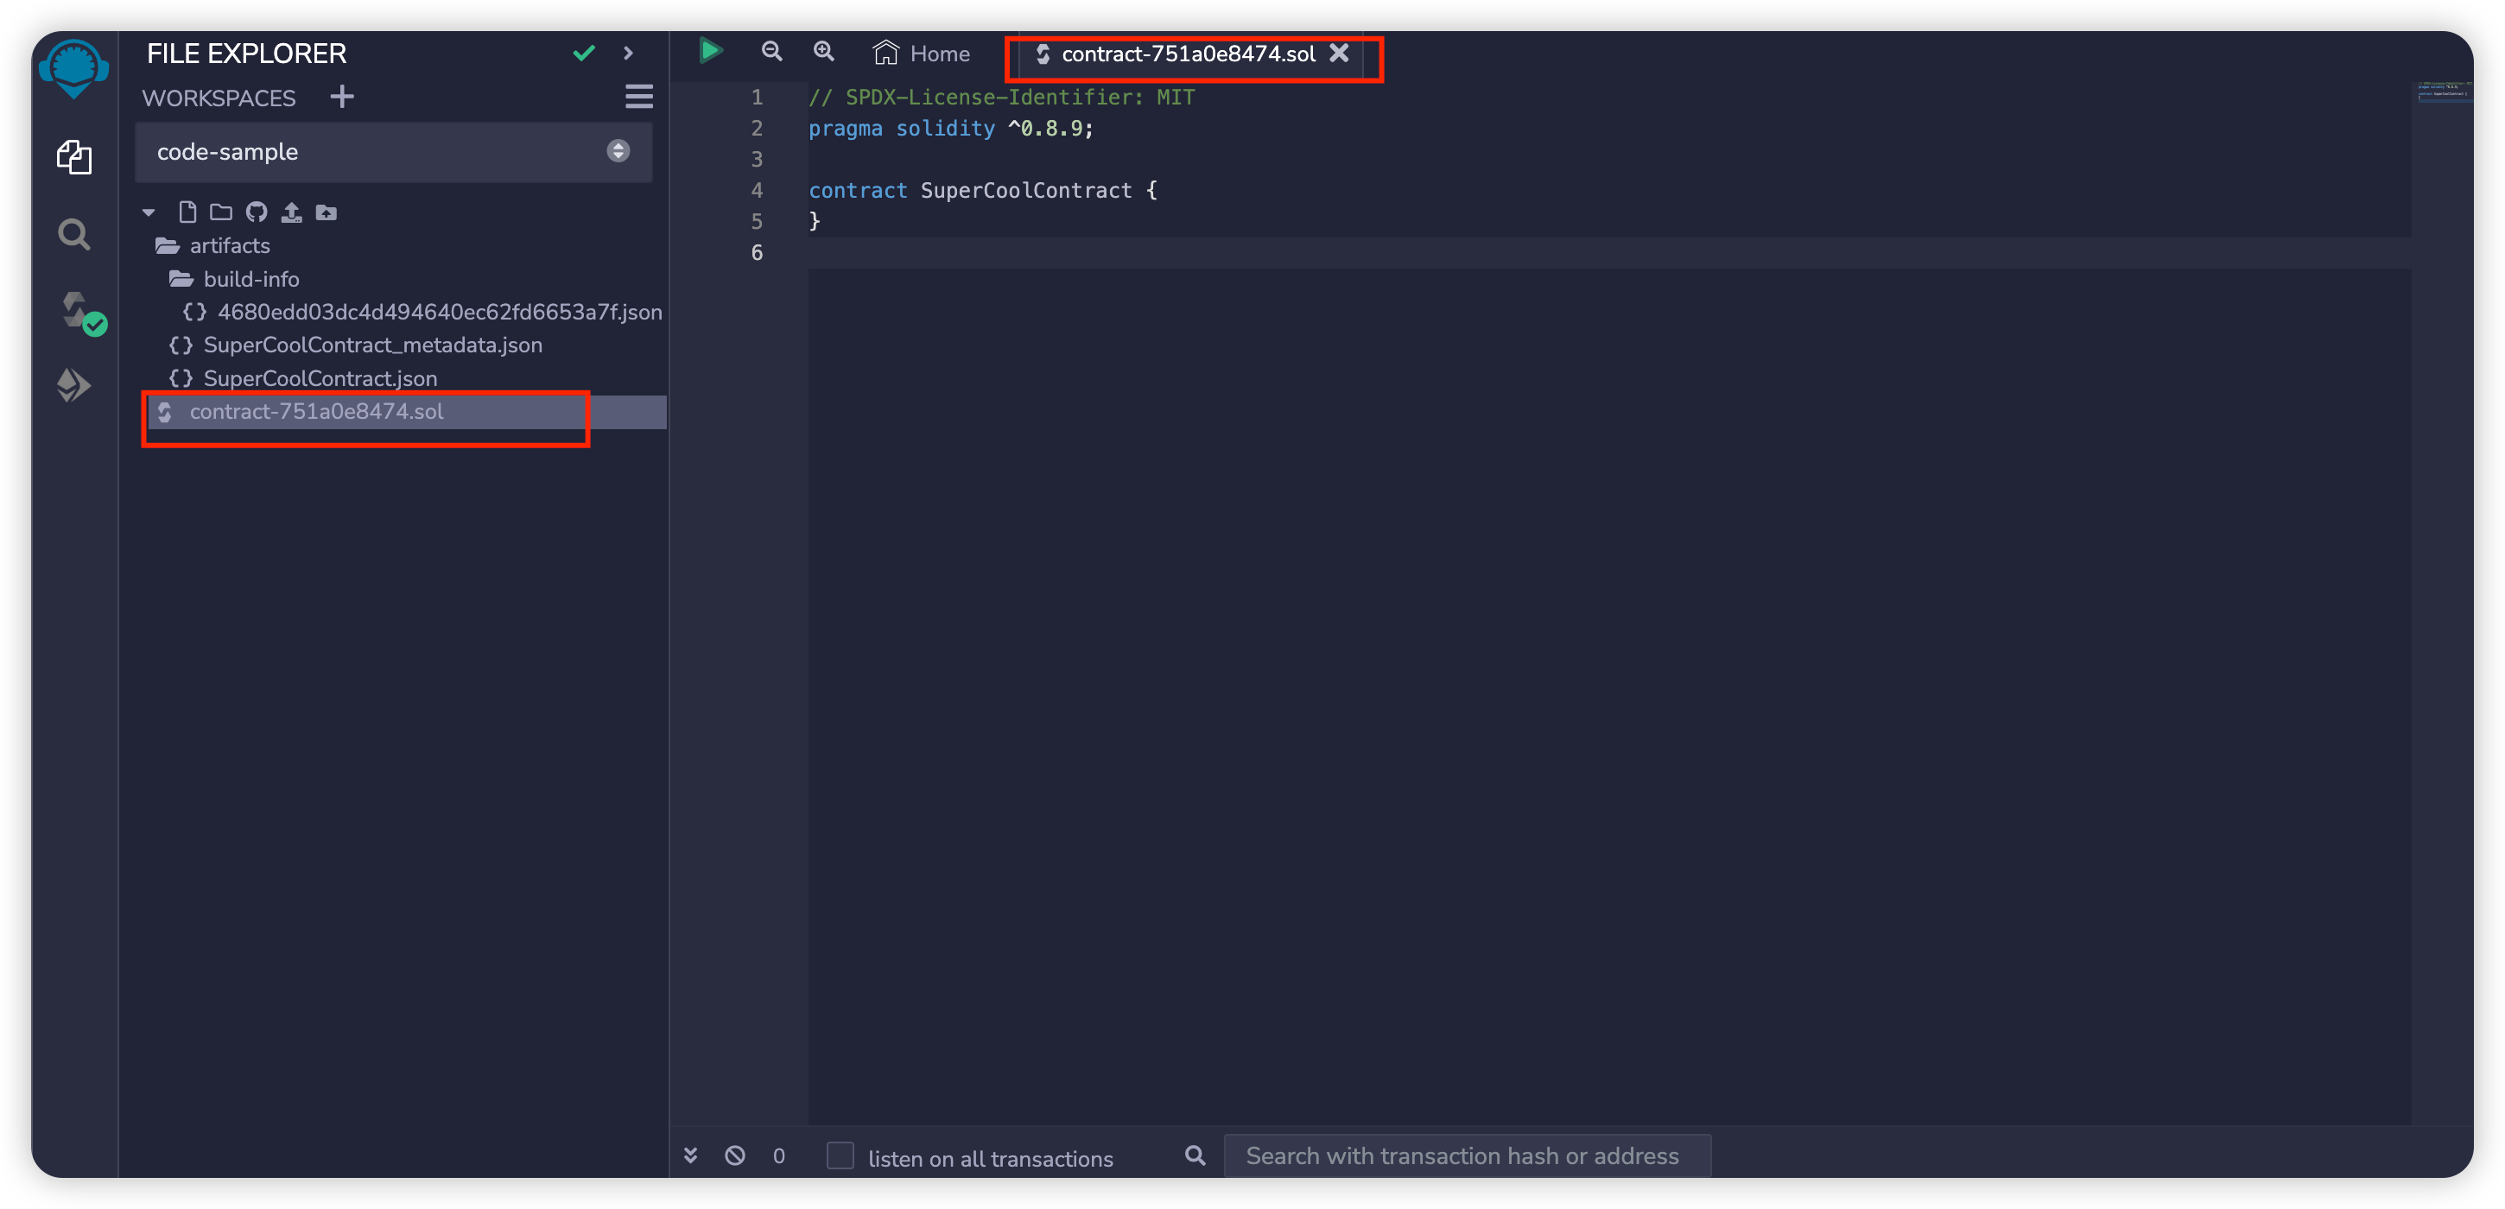Upload folder icon in explorer toolbar
This screenshot has width=2505, height=1209.
click(x=327, y=212)
